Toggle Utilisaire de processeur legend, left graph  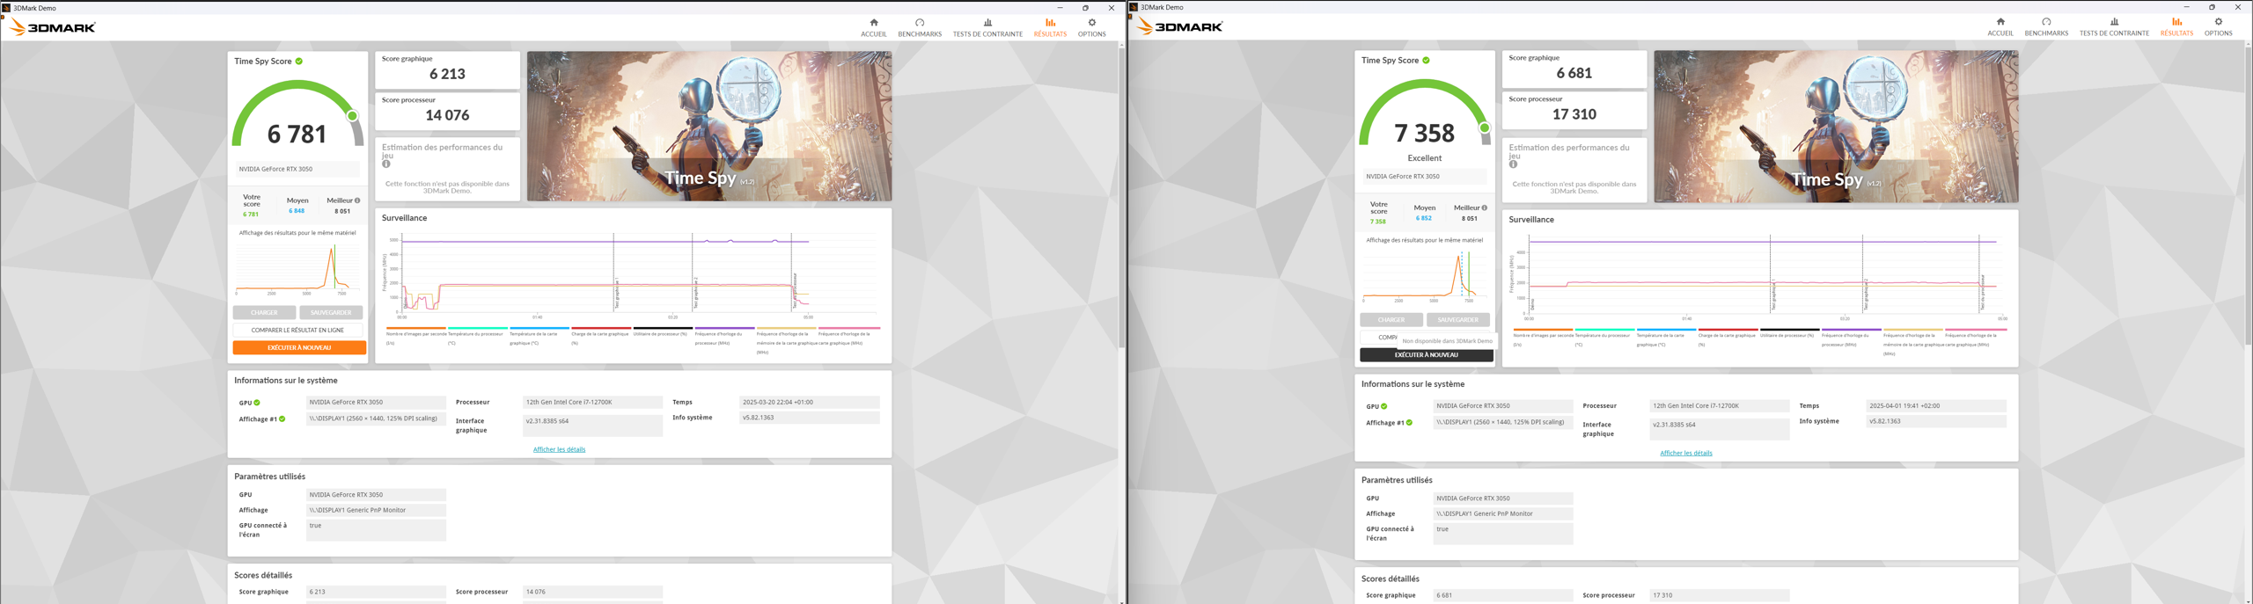(662, 334)
